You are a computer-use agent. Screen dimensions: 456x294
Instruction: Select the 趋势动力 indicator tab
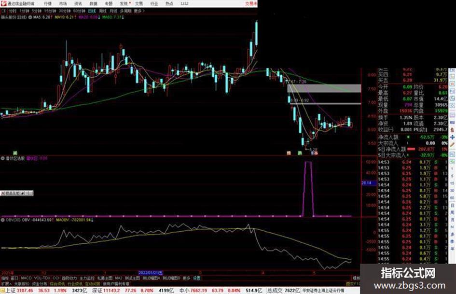tap(69, 278)
